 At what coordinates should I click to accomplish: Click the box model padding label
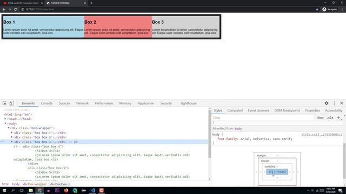[x=270, y=167]
